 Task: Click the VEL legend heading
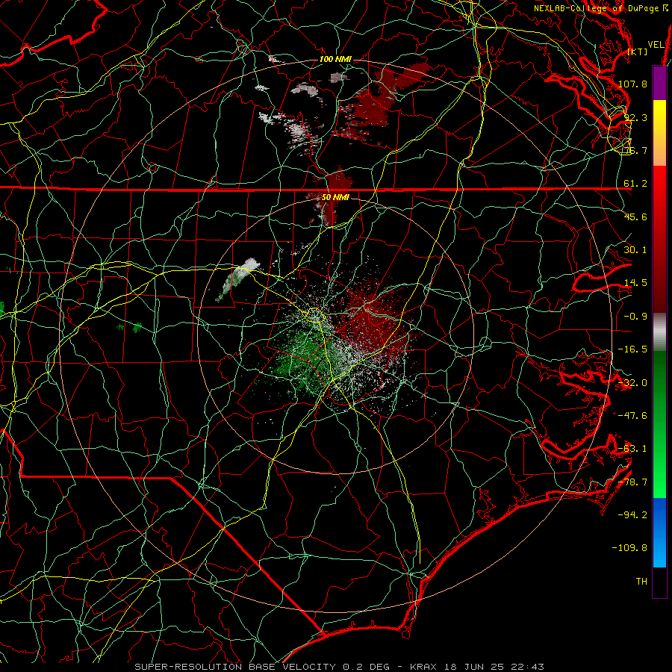coord(656,44)
